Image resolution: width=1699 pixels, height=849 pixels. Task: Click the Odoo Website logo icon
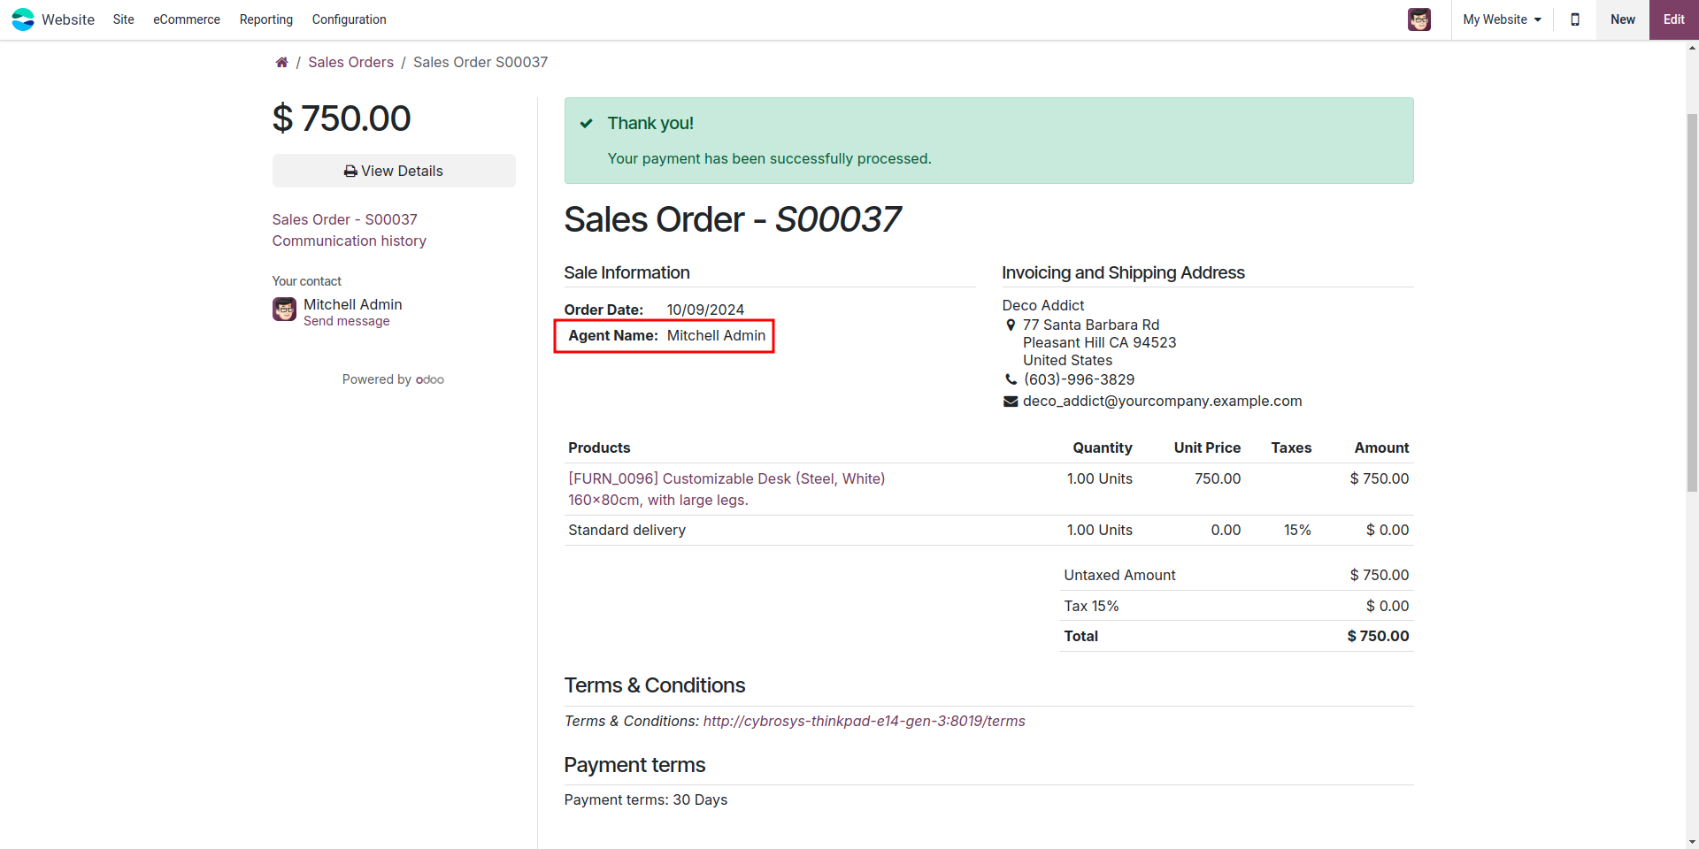(x=23, y=19)
